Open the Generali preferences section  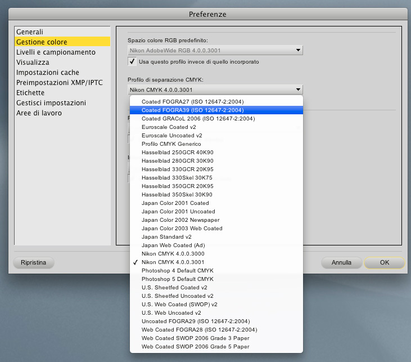click(62, 32)
